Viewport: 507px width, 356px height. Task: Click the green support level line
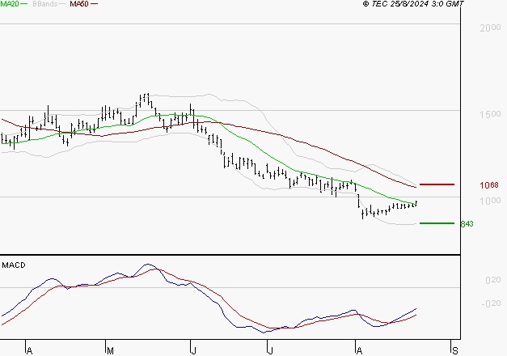click(x=437, y=223)
